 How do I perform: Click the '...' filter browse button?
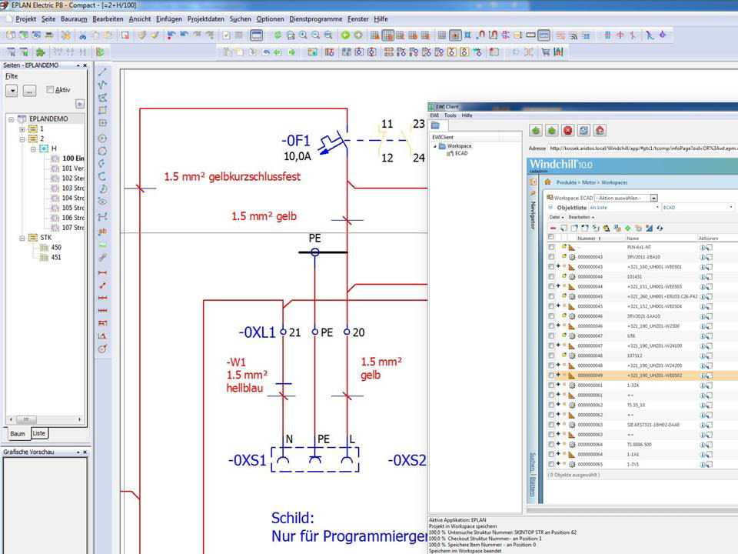(29, 91)
